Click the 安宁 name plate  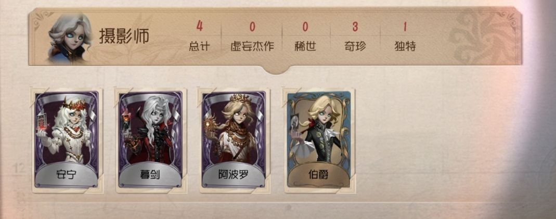pyautogui.click(x=66, y=175)
